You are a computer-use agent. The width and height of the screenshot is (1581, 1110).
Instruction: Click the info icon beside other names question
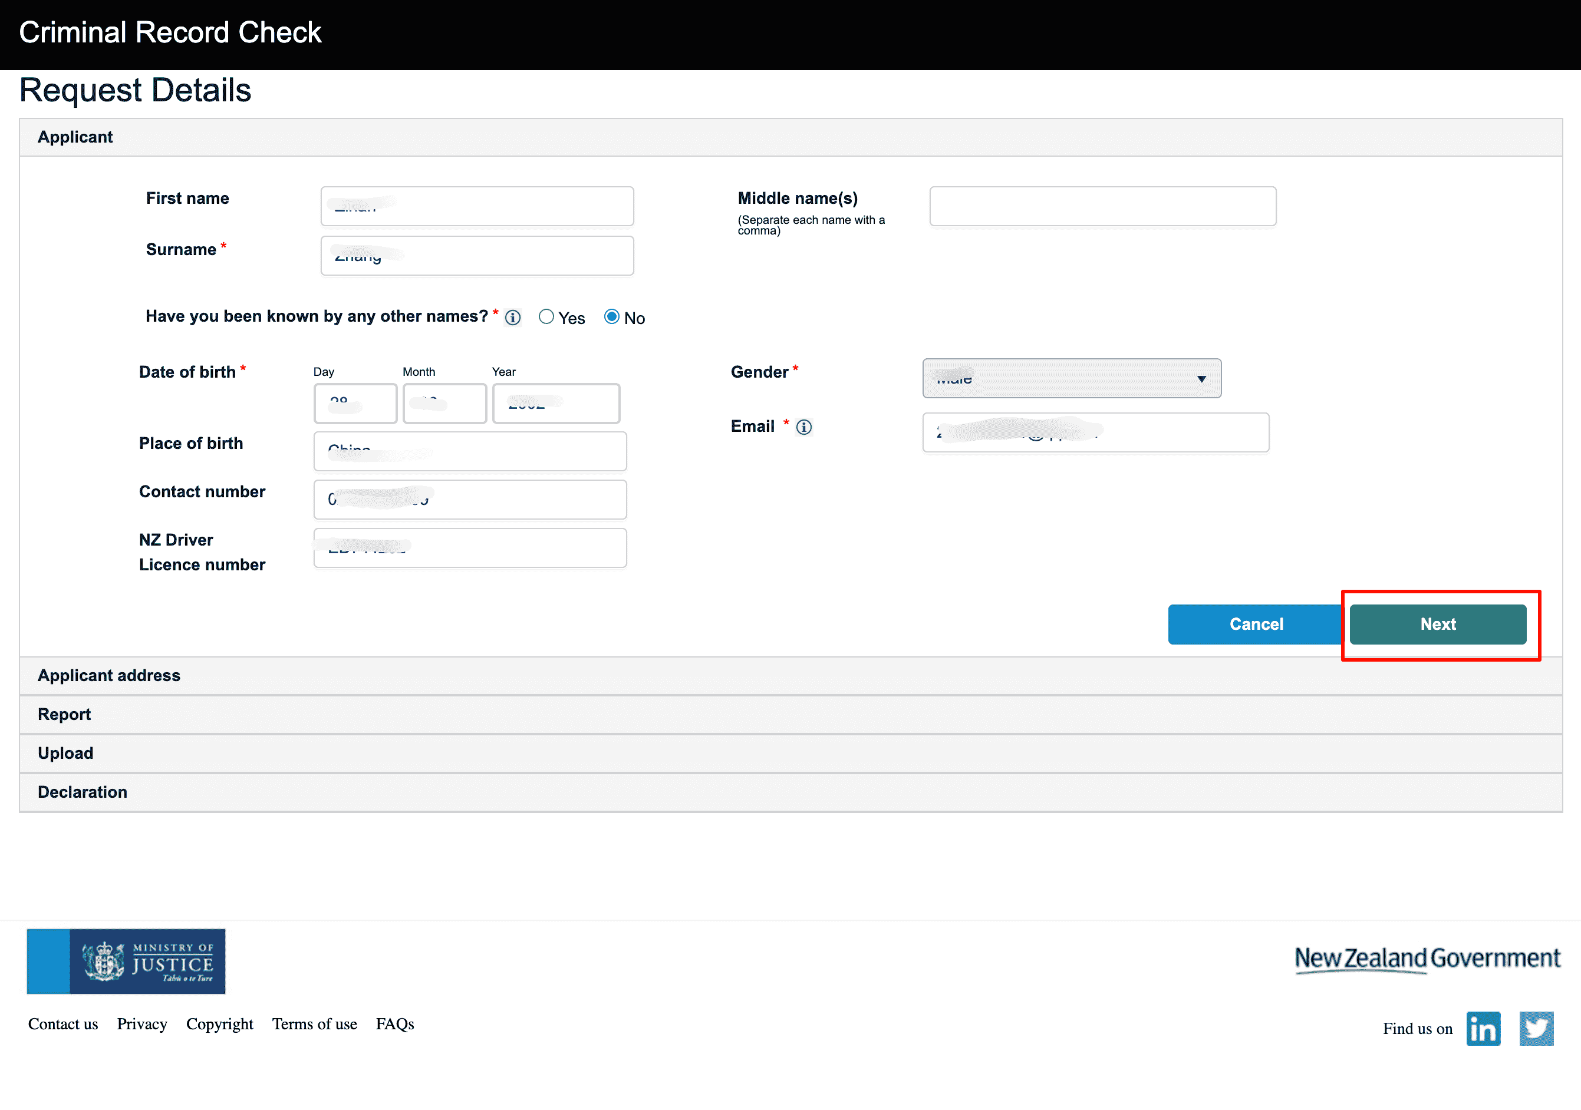[x=512, y=317]
